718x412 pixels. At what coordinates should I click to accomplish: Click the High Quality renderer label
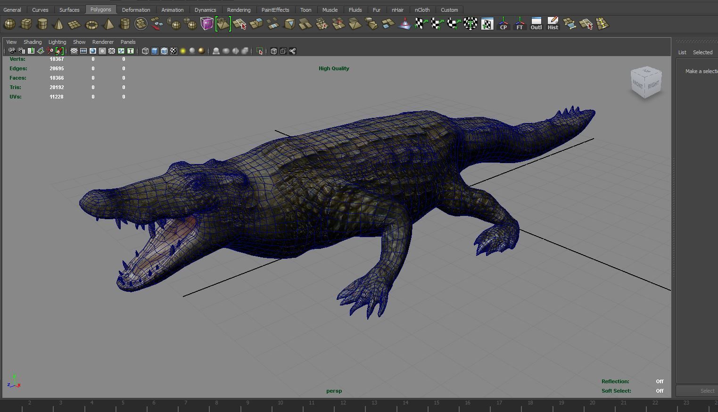tap(334, 68)
